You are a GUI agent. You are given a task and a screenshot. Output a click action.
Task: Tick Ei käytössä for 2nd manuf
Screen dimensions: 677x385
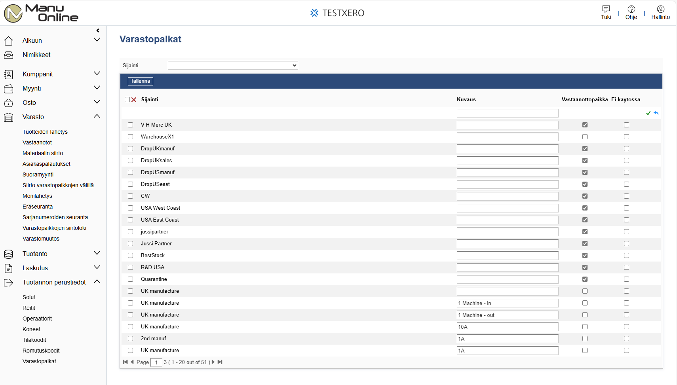pyautogui.click(x=626, y=339)
